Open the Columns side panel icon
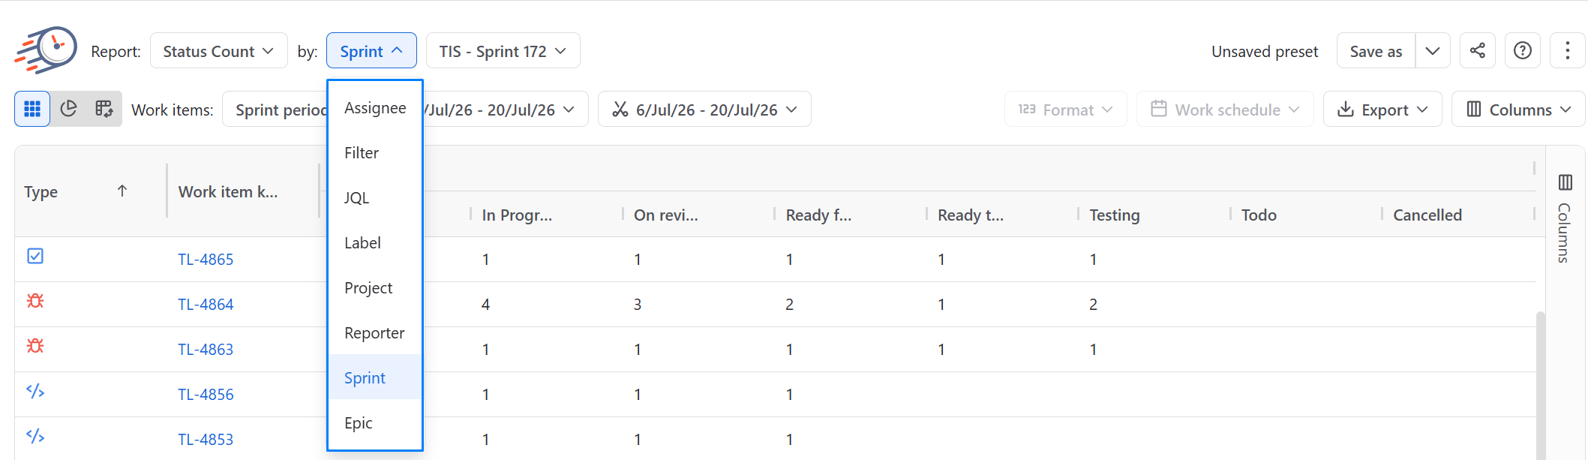 click(x=1565, y=182)
